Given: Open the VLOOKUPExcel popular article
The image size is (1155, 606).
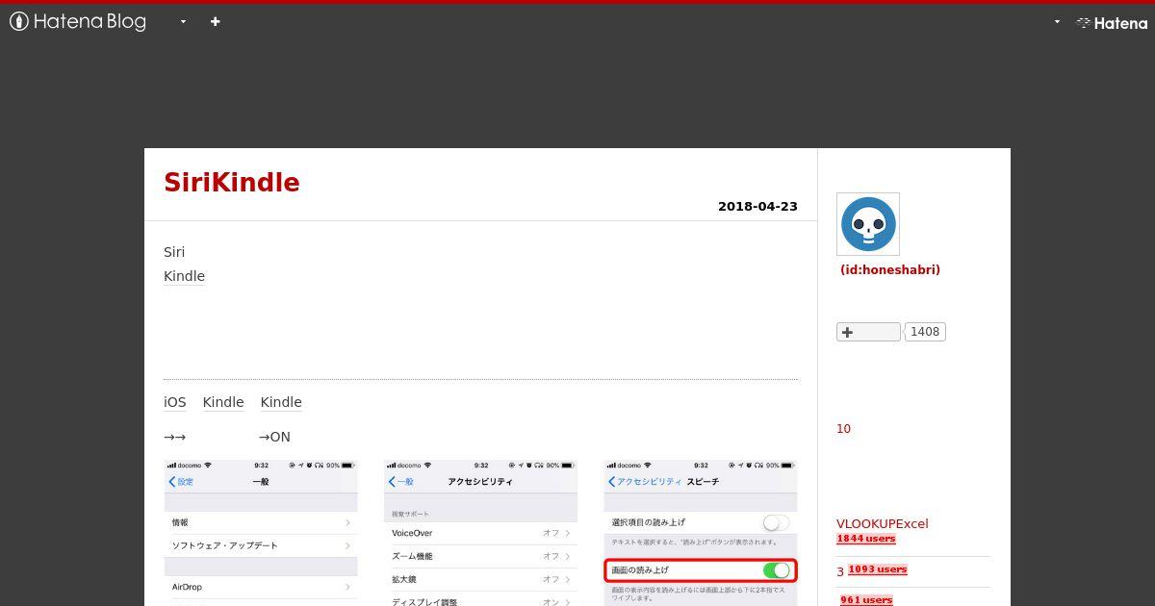Looking at the screenshot, I should [x=883, y=523].
